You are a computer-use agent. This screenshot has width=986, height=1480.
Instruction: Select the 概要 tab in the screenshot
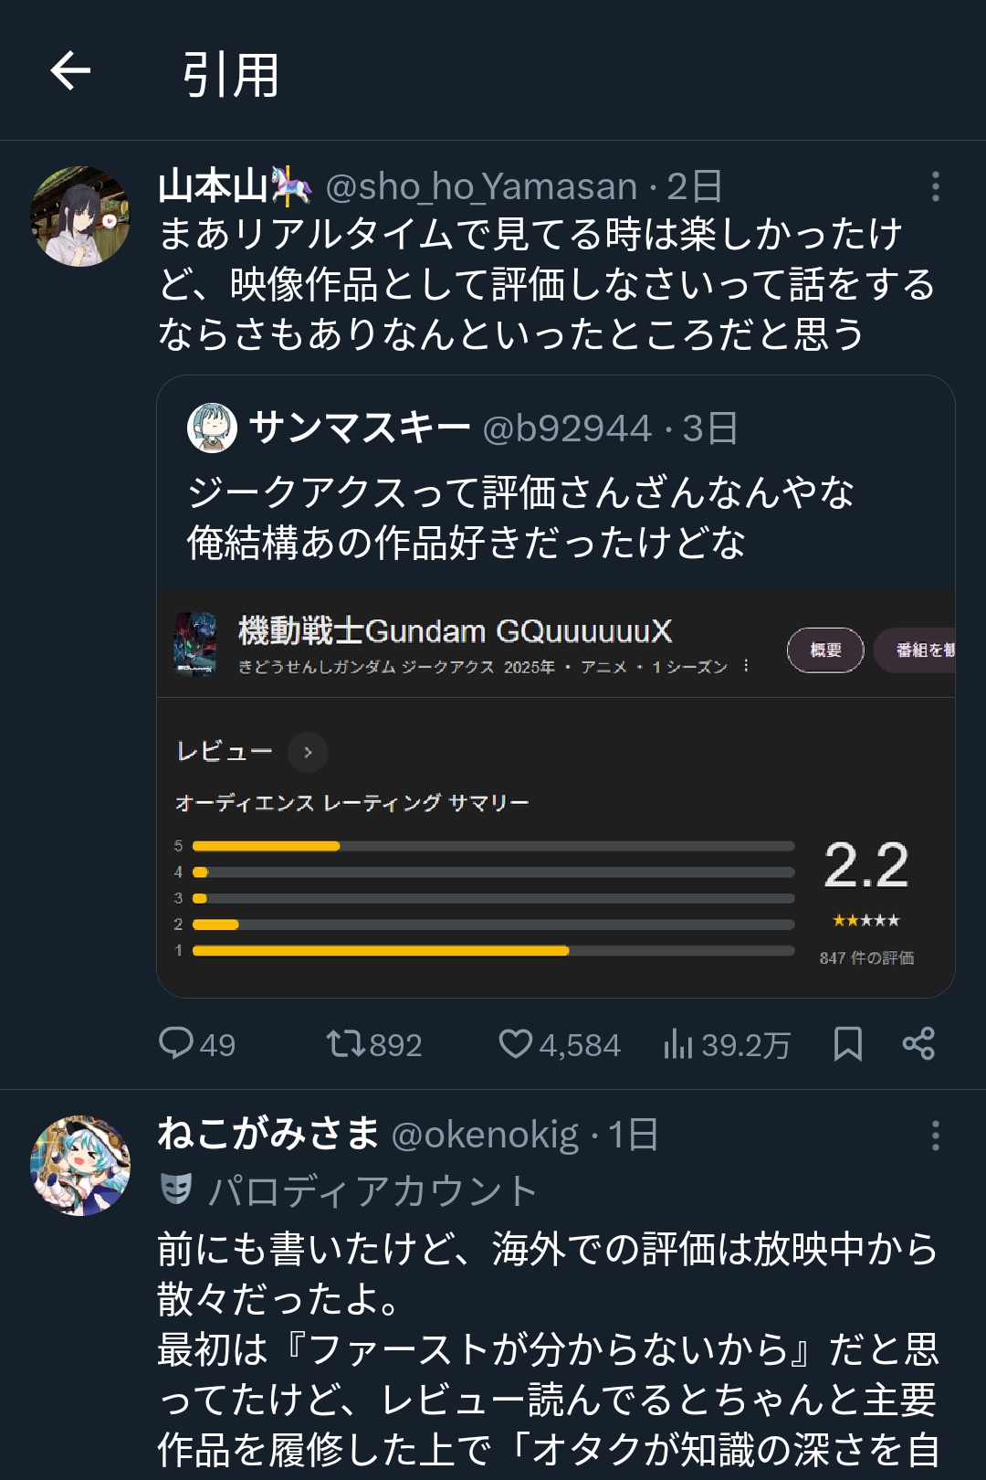825,650
